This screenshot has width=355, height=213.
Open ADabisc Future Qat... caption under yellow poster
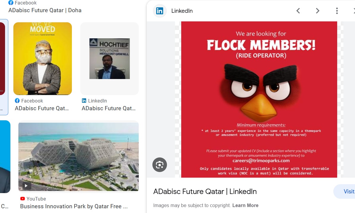(x=42, y=108)
